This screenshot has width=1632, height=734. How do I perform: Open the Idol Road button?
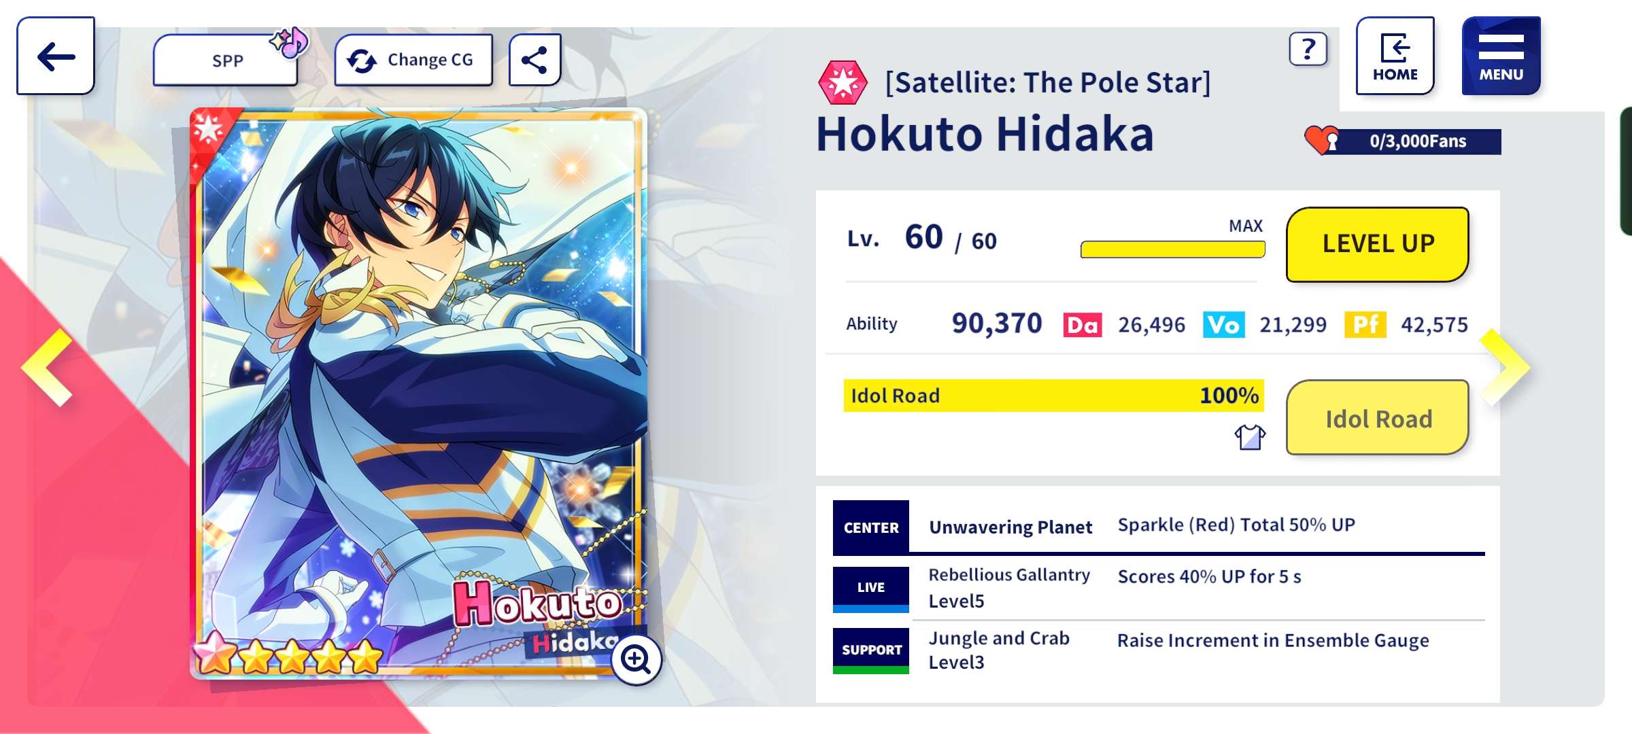1377,417
